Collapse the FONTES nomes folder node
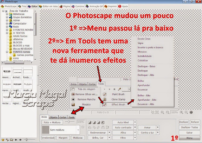The width and height of the screenshot is (202, 143). [7, 52]
